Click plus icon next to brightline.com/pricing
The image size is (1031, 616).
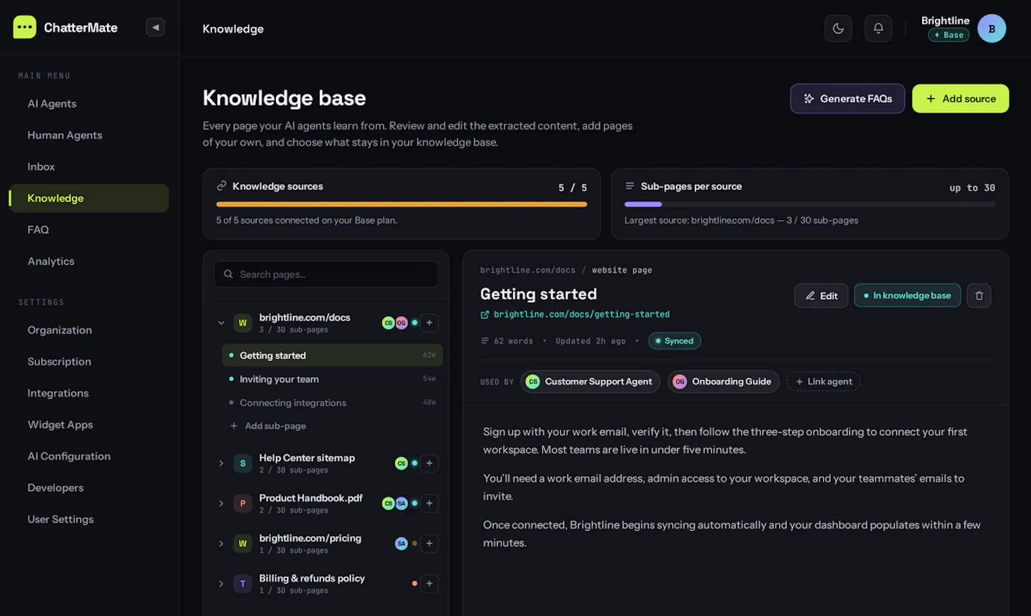pyautogui.click(x=429, y=543)
